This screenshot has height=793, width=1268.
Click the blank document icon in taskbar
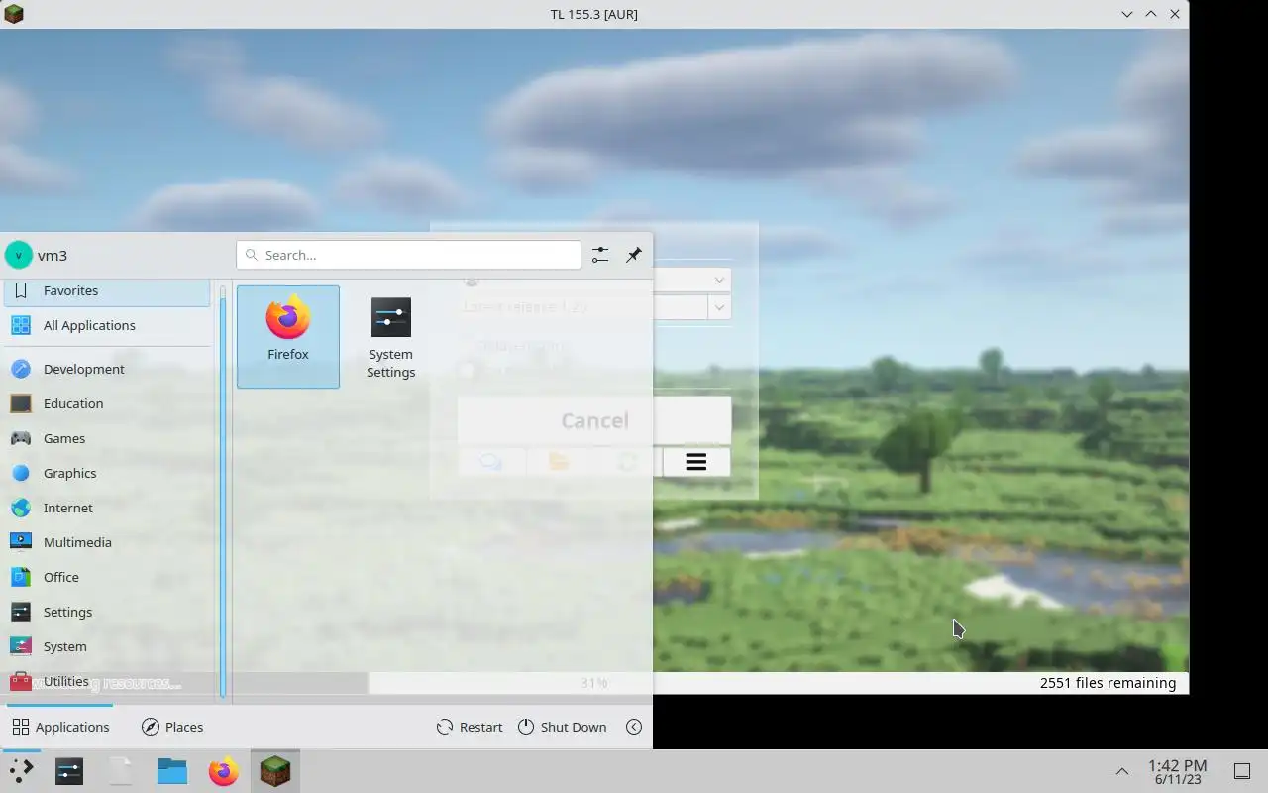coord(121,771)
